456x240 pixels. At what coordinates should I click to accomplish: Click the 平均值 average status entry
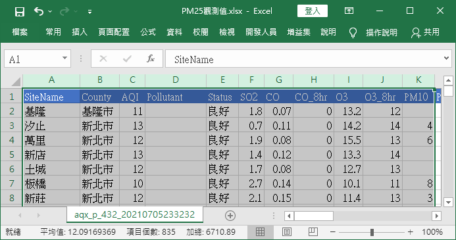[x=78, y=232]
